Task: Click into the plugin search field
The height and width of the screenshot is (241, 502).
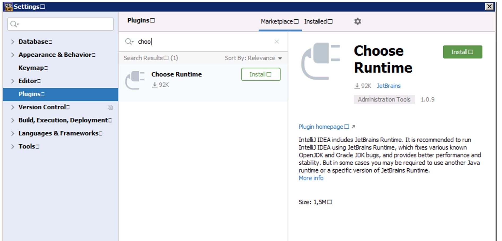Action: click(203, 42)
